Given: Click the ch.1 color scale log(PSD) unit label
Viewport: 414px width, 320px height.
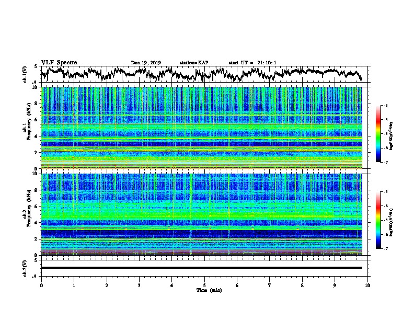Looking at the screenshot, I should (x=391, y=136).
